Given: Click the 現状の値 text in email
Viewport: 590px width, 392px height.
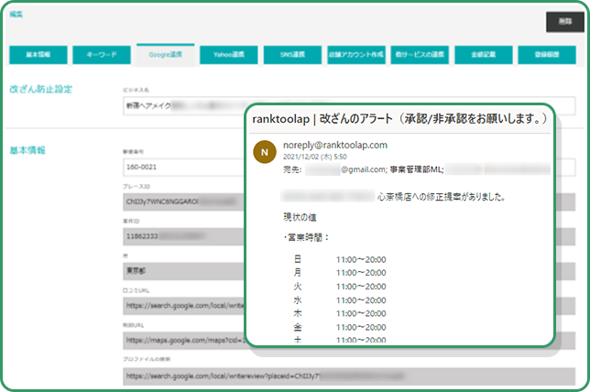Looking at the screenshot, I should coord(300,217).
